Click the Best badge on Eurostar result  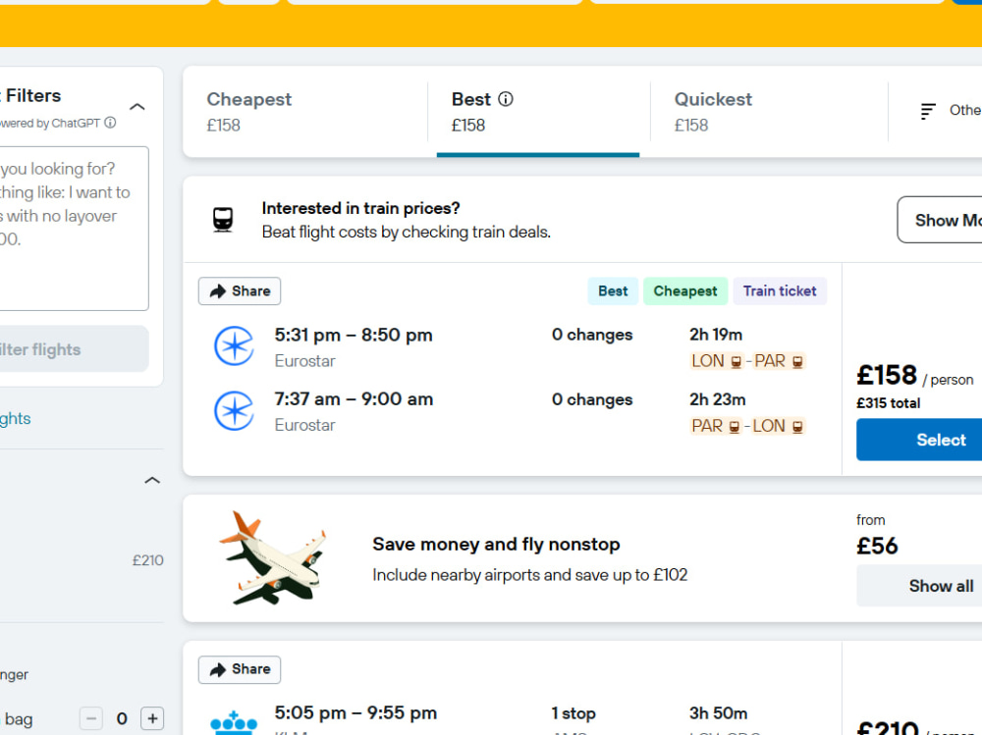click(613, 291)
